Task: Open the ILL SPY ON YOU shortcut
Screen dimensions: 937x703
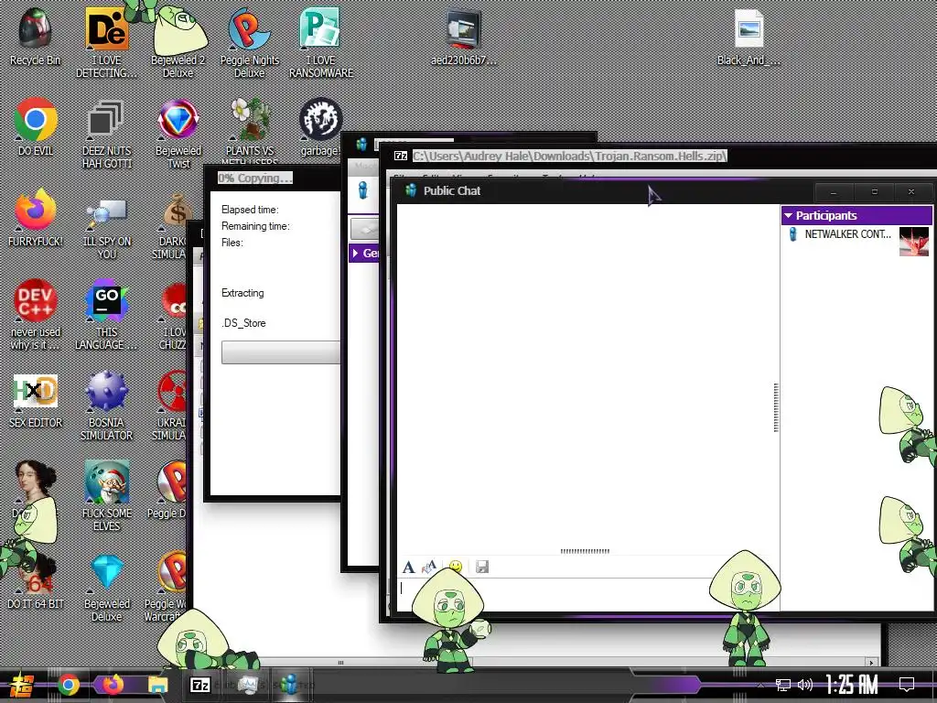Action: pyautogui.click(x=106, y=228)
